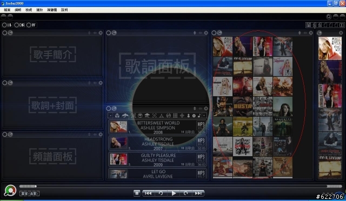The width and height of the screenshot is (346, 201).
Task: Refresh the 頻譜面板 panel with its circular arrow icon
Action: (x=10, y=135)
